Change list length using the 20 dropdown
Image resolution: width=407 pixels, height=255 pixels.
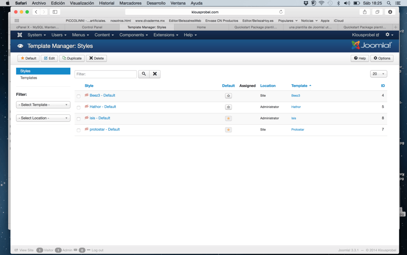(x=379, y=74)
